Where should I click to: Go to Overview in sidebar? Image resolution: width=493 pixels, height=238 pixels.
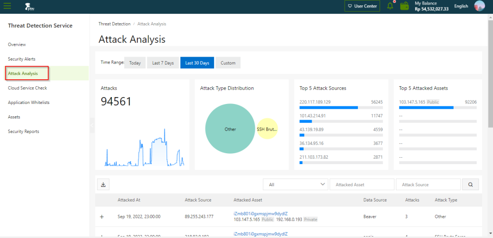[x=17, y=45]
